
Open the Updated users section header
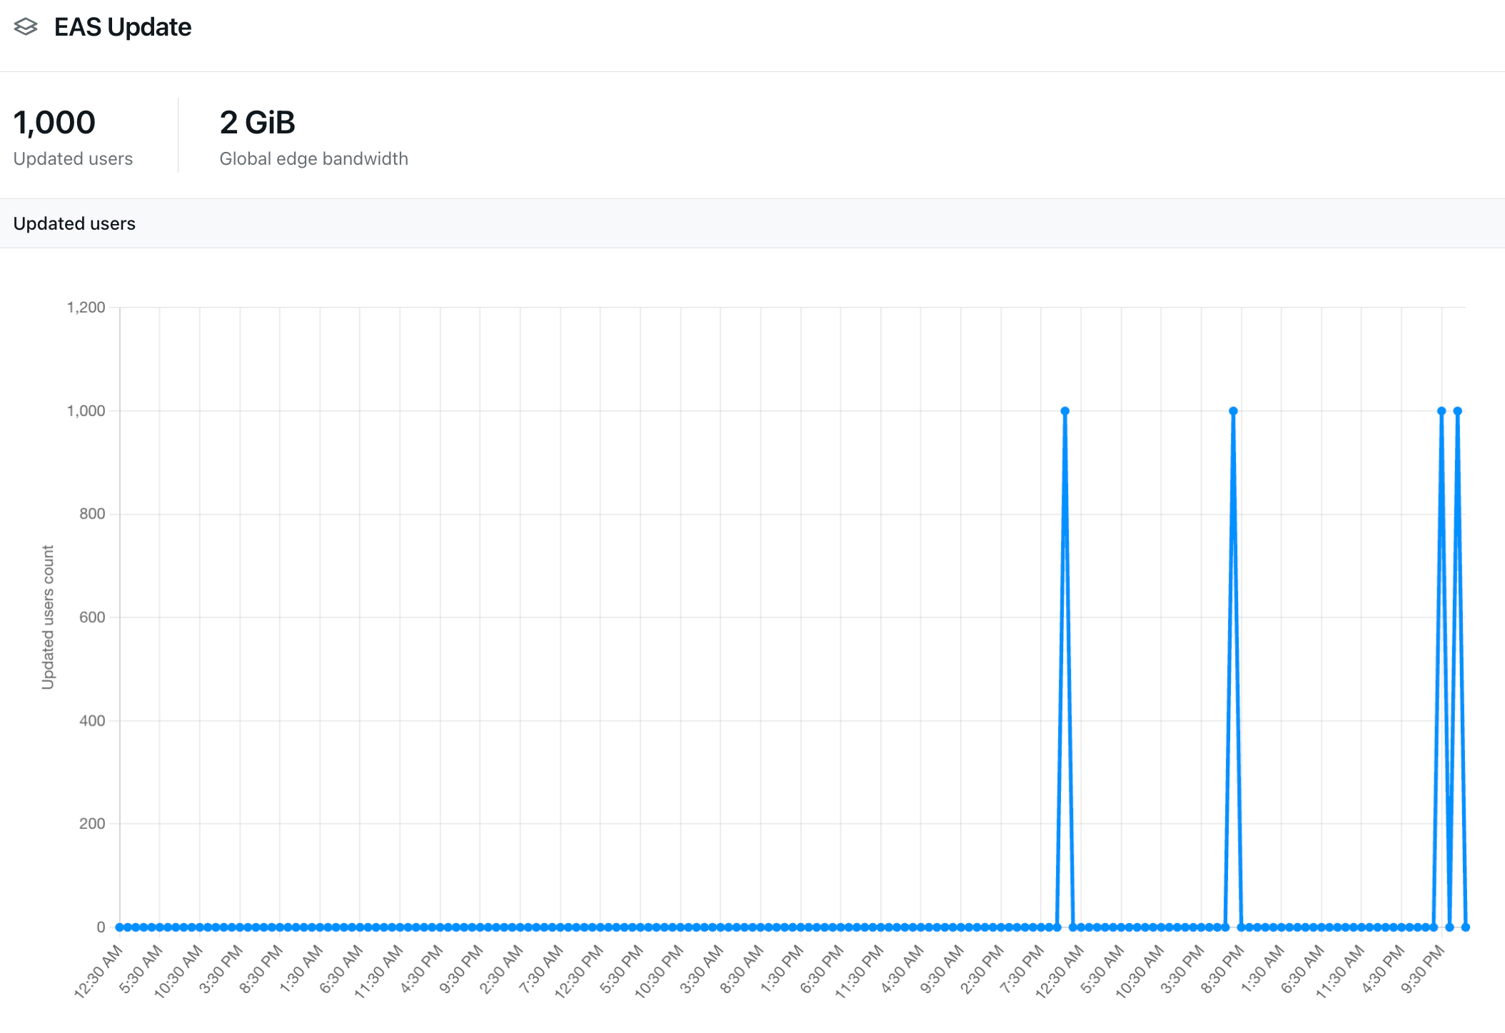click(x=74, y=223)
